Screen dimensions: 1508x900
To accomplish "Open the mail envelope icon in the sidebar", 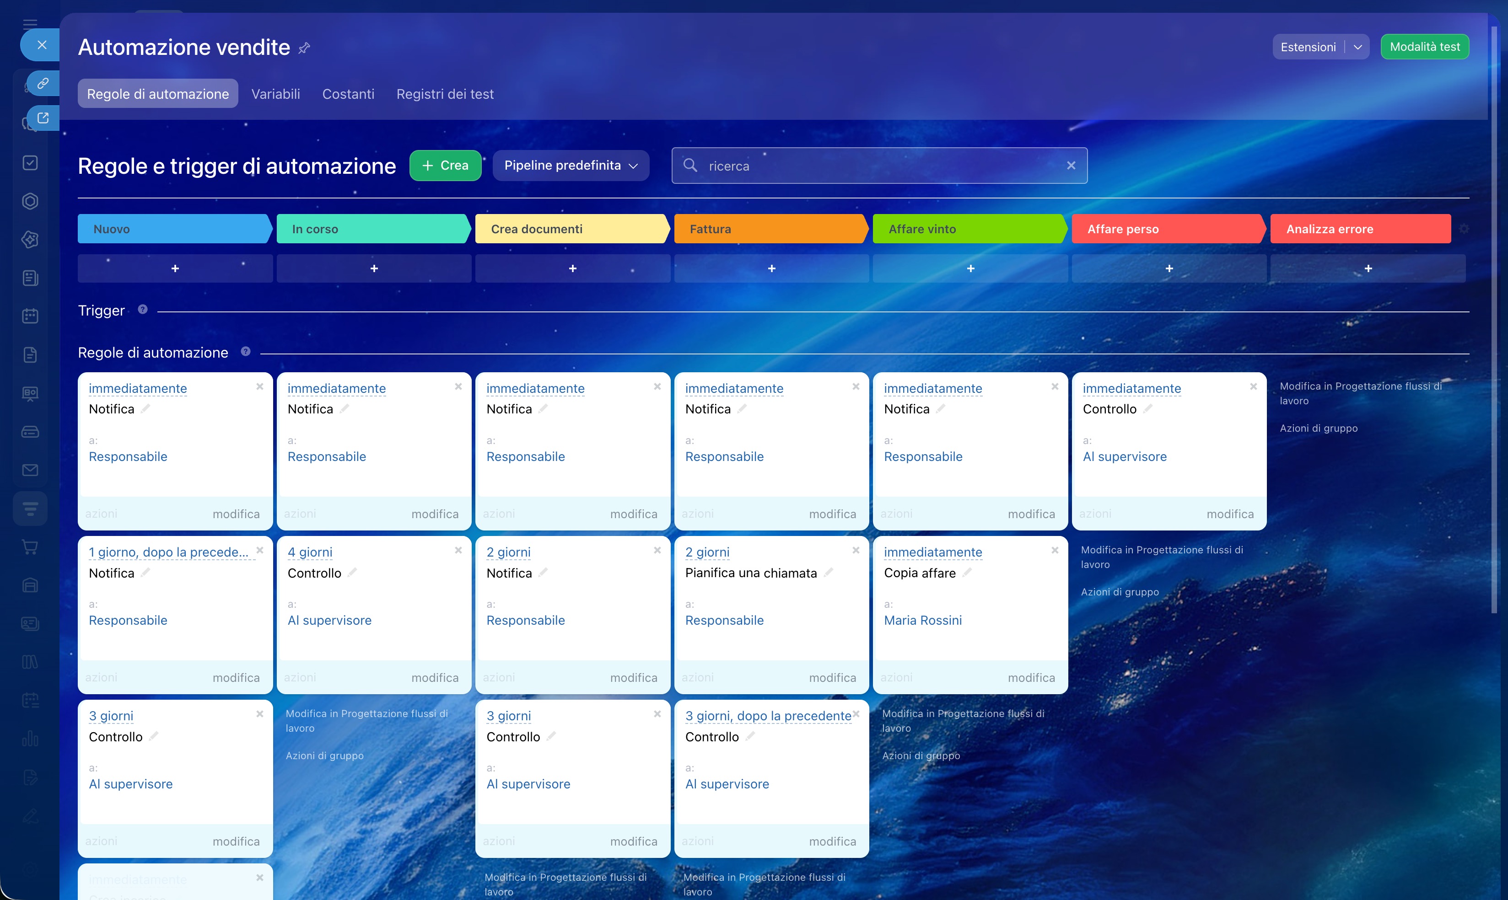I will [30, 470].
